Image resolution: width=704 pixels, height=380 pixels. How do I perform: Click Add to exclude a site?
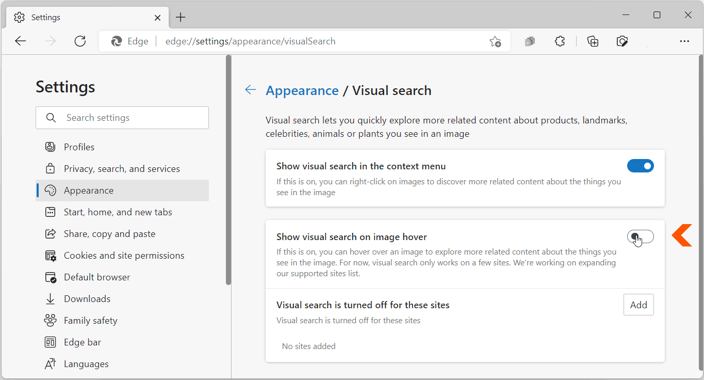(638, 305)
